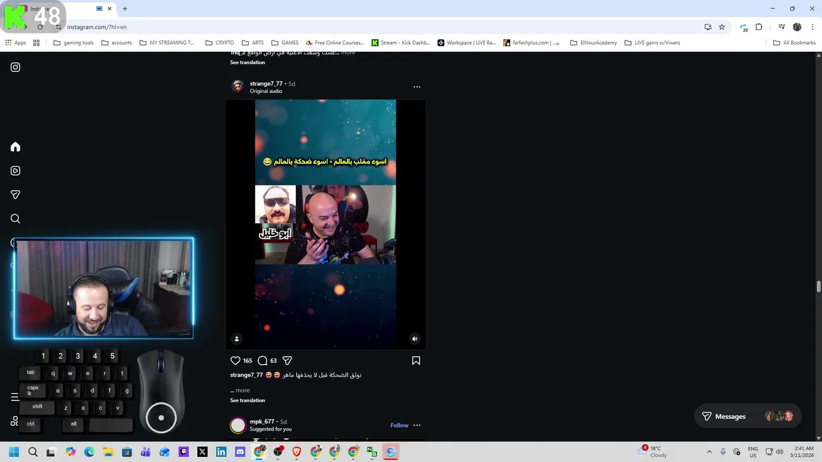
Task: Open direct messages paper-plane icon in sidebar
Action: click(x=15, y=194)
